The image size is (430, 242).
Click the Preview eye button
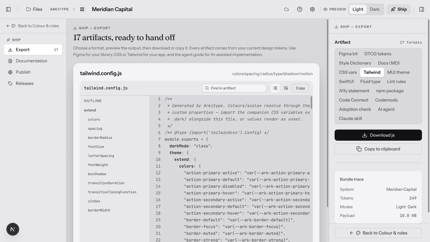(x=335, y=9)
